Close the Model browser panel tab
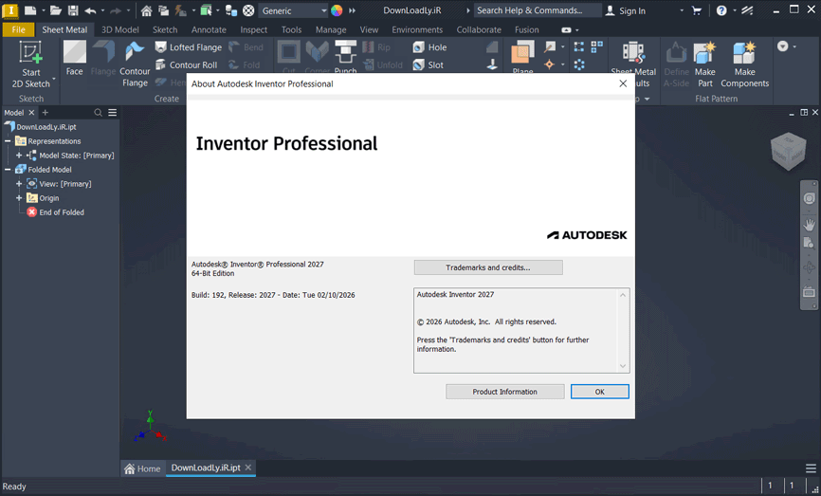Image resolution: width=821 pixels, height=496 pixels. (31, 113)
